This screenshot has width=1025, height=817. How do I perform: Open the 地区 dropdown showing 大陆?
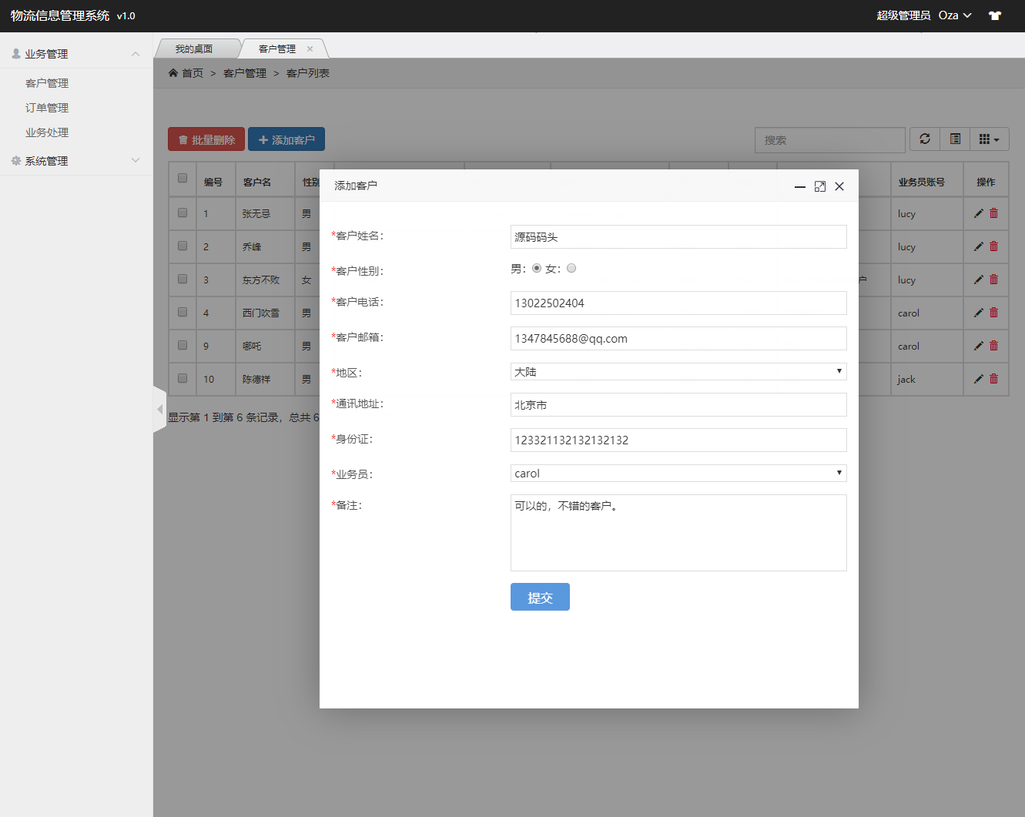point(678,371)
